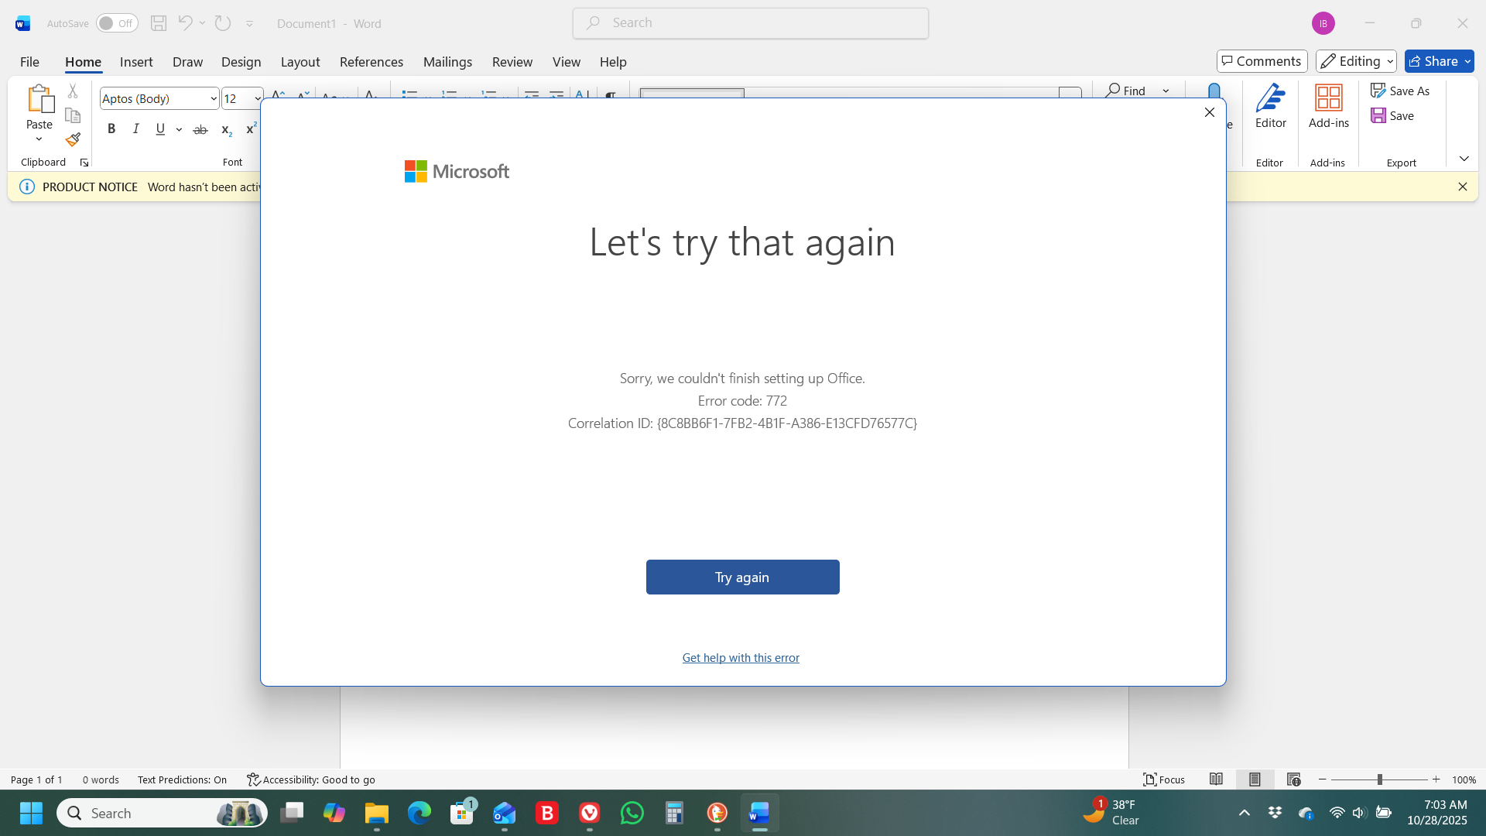Switch to the Layout tab
1486x836 pixels.
point(300,62)
